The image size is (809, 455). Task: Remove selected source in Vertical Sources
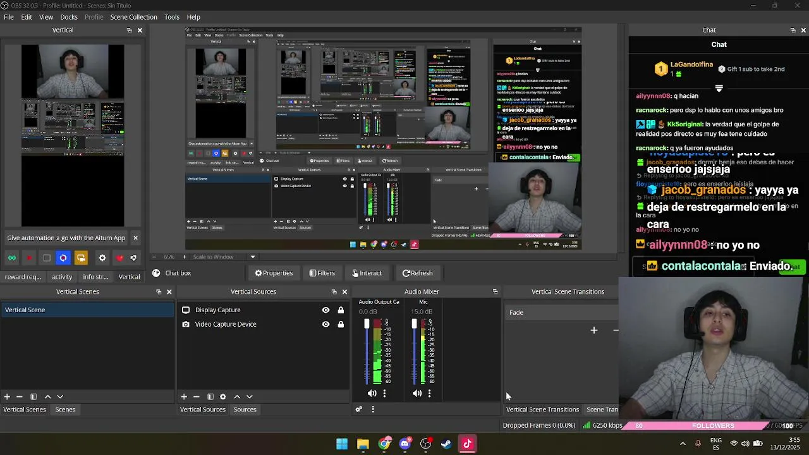pos(197,397)
